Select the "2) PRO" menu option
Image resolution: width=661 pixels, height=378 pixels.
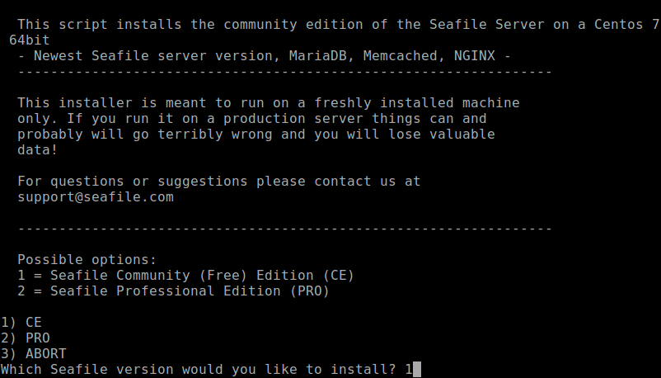[26, 338]
